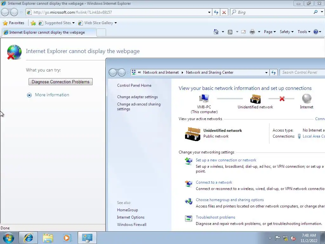Click the large Unidentified network bench icon
325x244 pixels.
[x=193, y=134]
